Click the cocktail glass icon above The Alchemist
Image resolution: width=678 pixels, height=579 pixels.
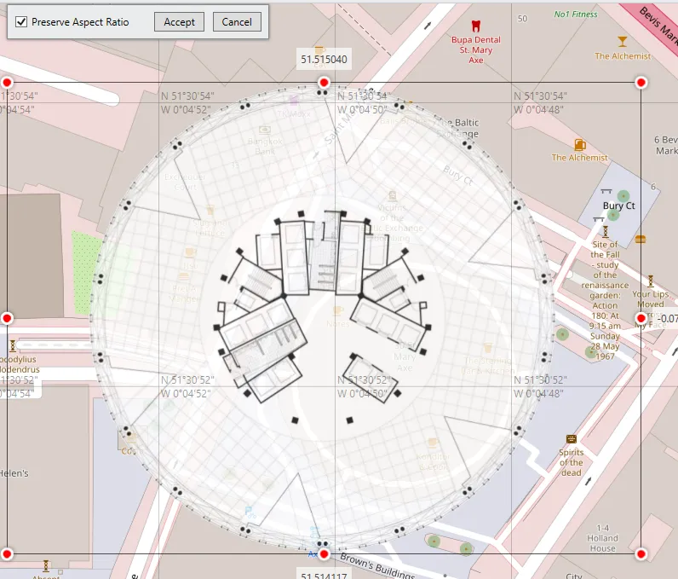coord(623,42)
